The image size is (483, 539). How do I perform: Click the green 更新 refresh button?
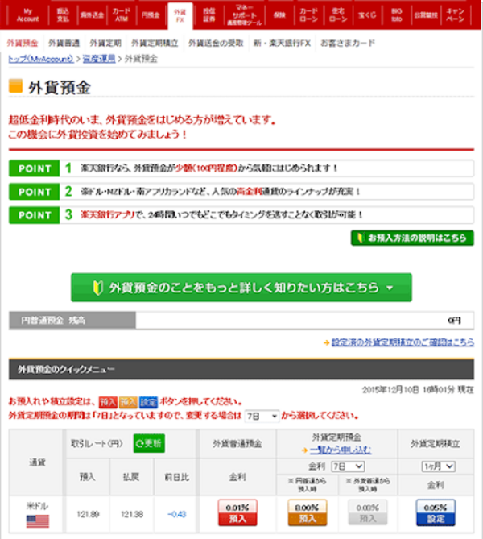(149, 442)
